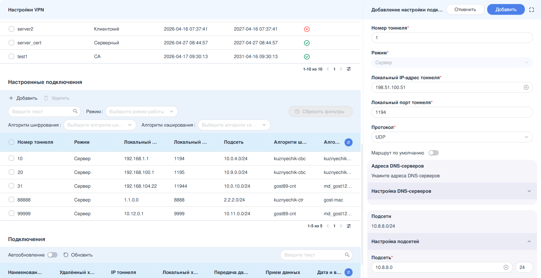Sort by Номер тоннеля column header
This screenshot has width=541, height=278.
[35, 142]
